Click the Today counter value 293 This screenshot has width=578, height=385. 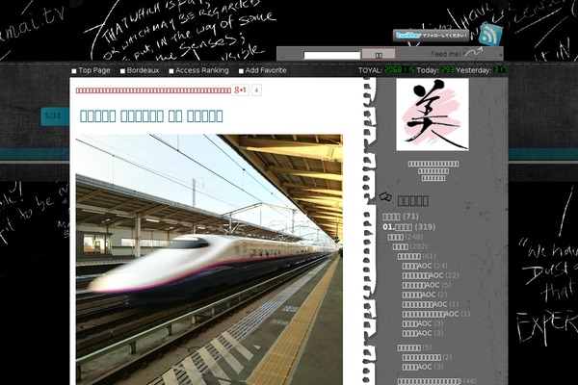point(447,70)
